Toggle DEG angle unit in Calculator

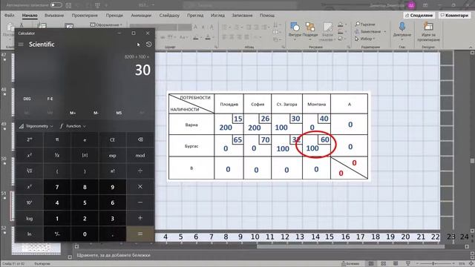click(27, 99)
